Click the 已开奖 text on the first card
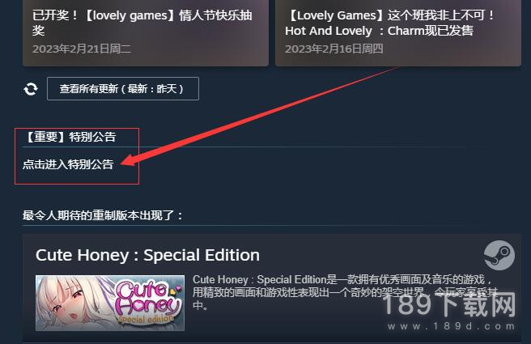The height and width of the screenshot is (344, 531). pos(51,15)
